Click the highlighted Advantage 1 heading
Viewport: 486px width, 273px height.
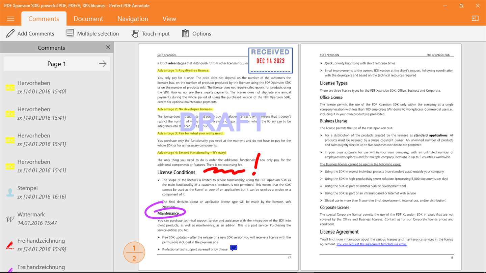point(183,70)
